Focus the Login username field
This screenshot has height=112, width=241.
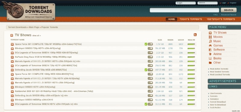(x=186, y=3)
